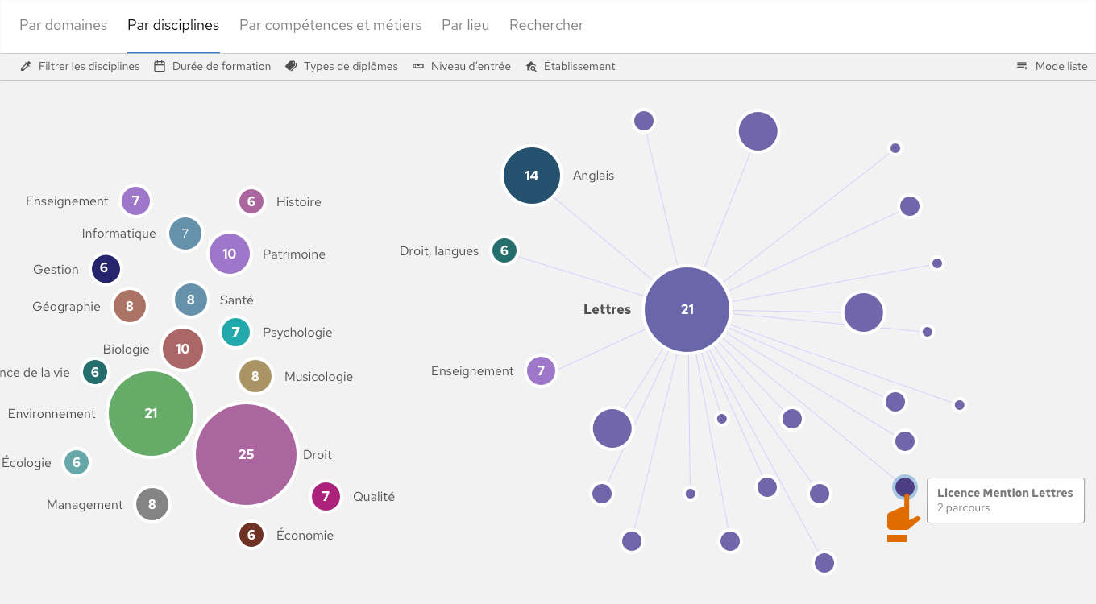The height and width of the screenshot is (604, 1096).
Task: Open the Types de diplômes filter
Action: click(x=342, y=66)
